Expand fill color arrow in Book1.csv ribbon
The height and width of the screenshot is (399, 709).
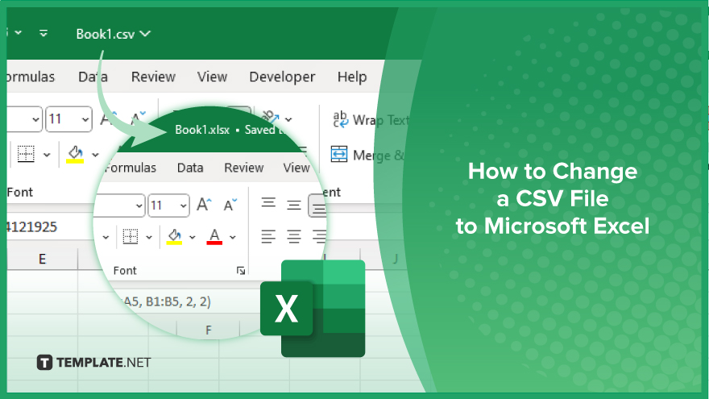(95, 155)
